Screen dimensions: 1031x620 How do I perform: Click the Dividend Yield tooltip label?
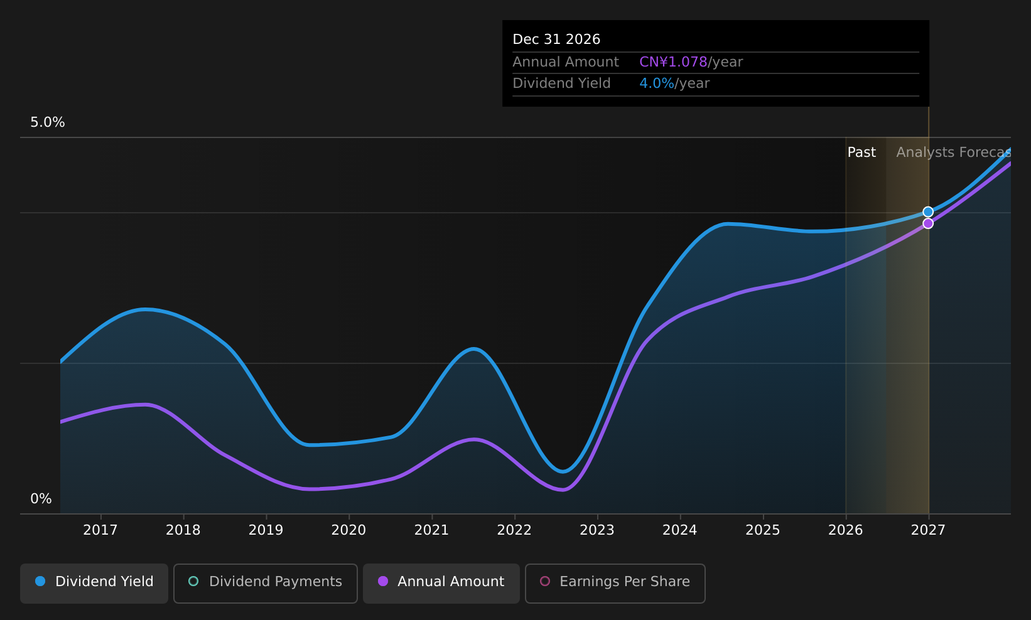(x=561, y=83)
